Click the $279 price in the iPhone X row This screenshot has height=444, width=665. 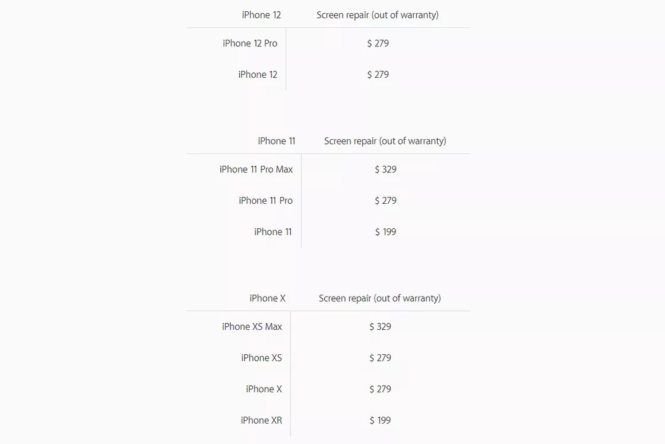point(380,389)
